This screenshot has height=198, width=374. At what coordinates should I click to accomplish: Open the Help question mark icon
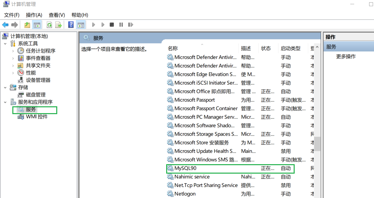[71, 25]
